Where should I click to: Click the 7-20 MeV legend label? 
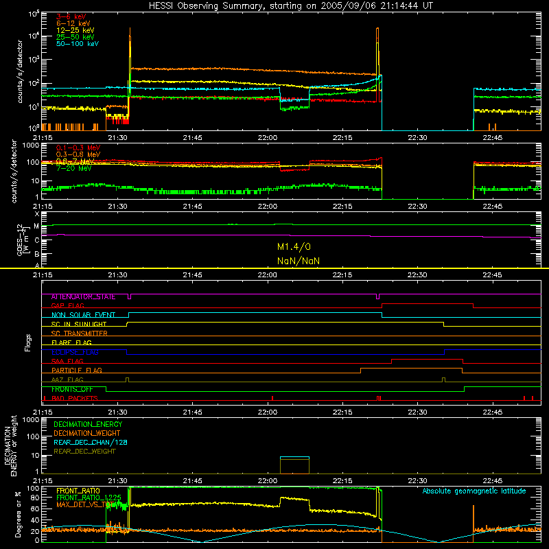(x=73, y=168)
